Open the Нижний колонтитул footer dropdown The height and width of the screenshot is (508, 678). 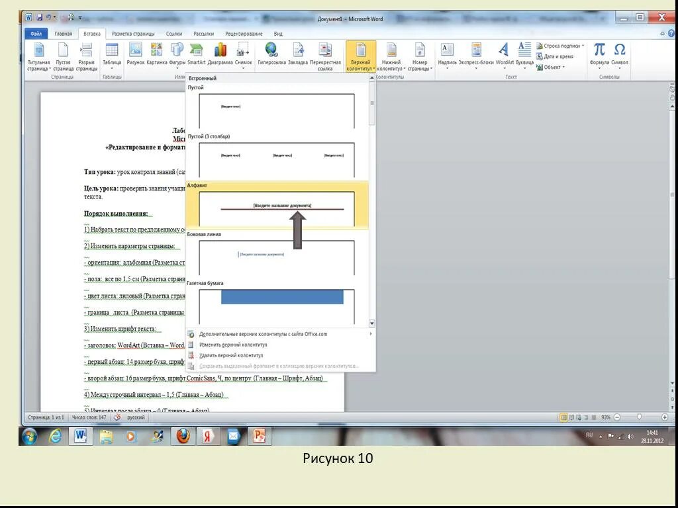coord(391,57)
